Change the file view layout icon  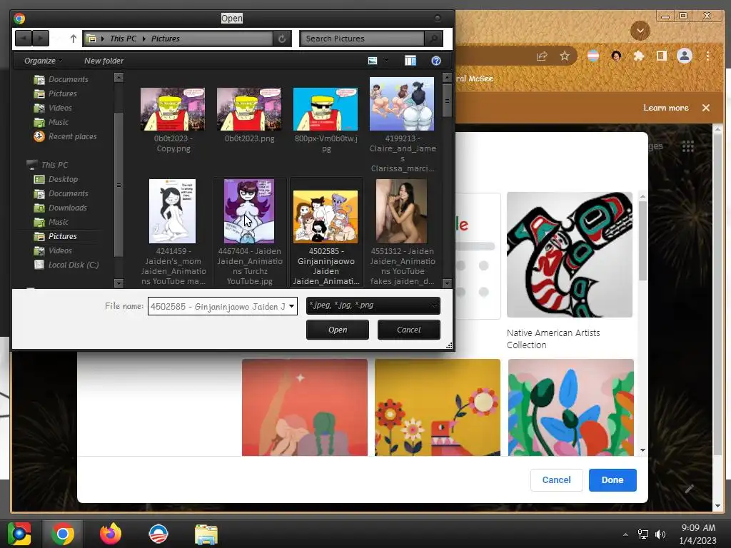pos(373,61)
